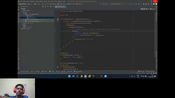
Task: Expand the res folder node
Action: point(22,25)
